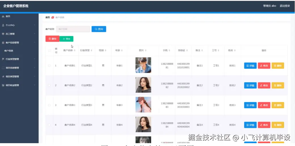This screenshot has height=146, width=295.
Task: Open 详情 for row 客户名称4
Action: pyautogui.click(x=250, y=125)
